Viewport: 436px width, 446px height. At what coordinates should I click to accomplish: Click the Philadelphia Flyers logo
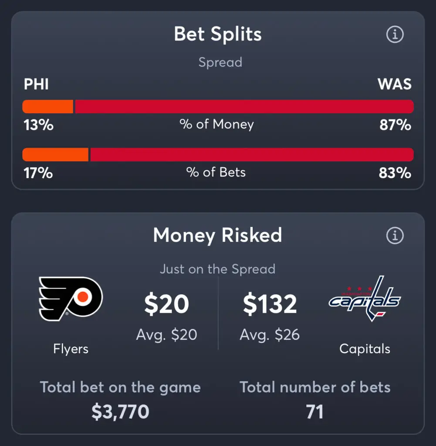click(x=71, y=299)
